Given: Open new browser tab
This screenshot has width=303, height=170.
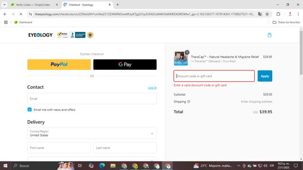Looking at the screenshot, I should pyautogui.click(x=117, y=5).
